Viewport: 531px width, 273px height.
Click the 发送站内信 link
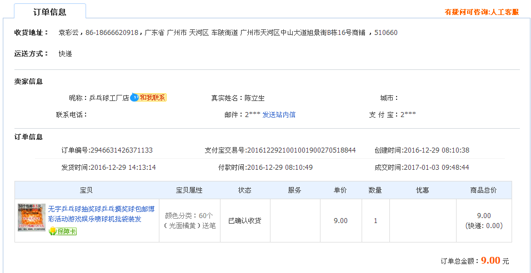279,115
